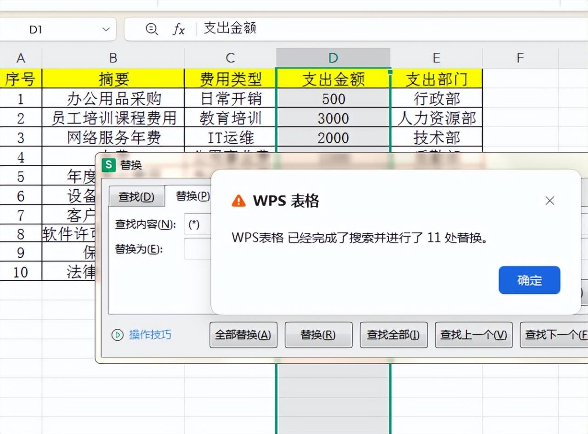Select column F header

click(x=520, y=58)
